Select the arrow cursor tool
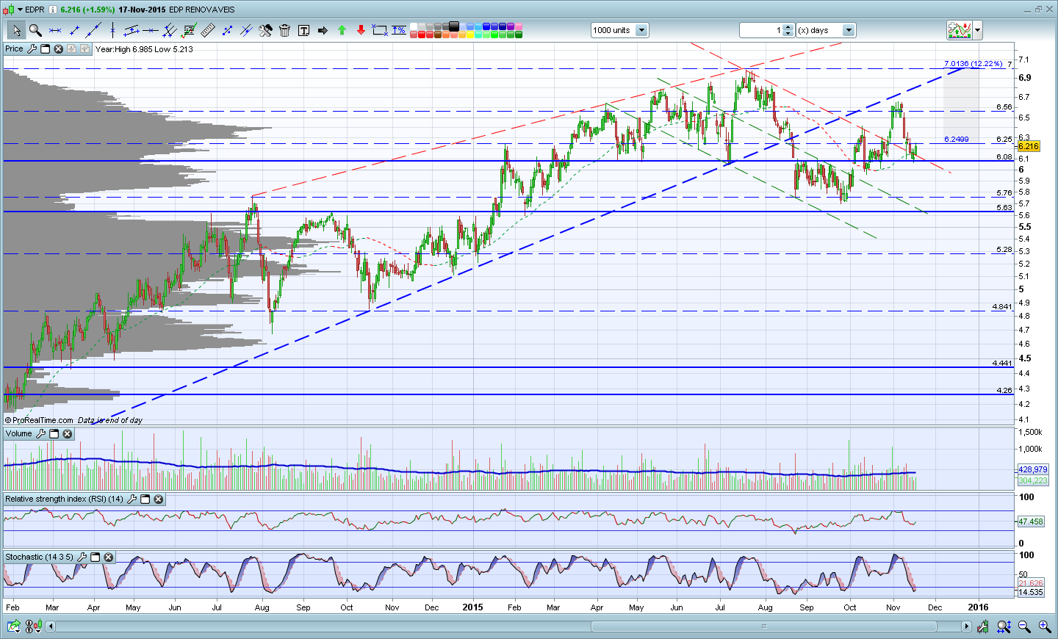The image size is (1058, 639). tap(16, 30)
